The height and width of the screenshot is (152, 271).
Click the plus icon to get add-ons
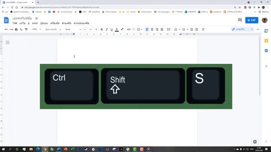point(266,66)
